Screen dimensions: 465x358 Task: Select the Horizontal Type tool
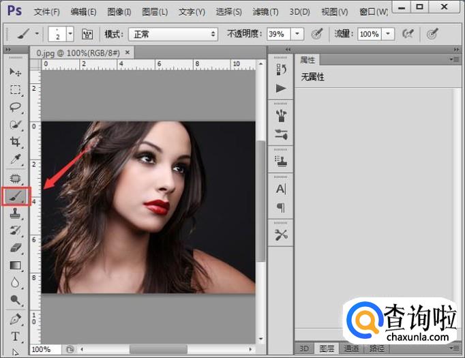pos(16,336)
